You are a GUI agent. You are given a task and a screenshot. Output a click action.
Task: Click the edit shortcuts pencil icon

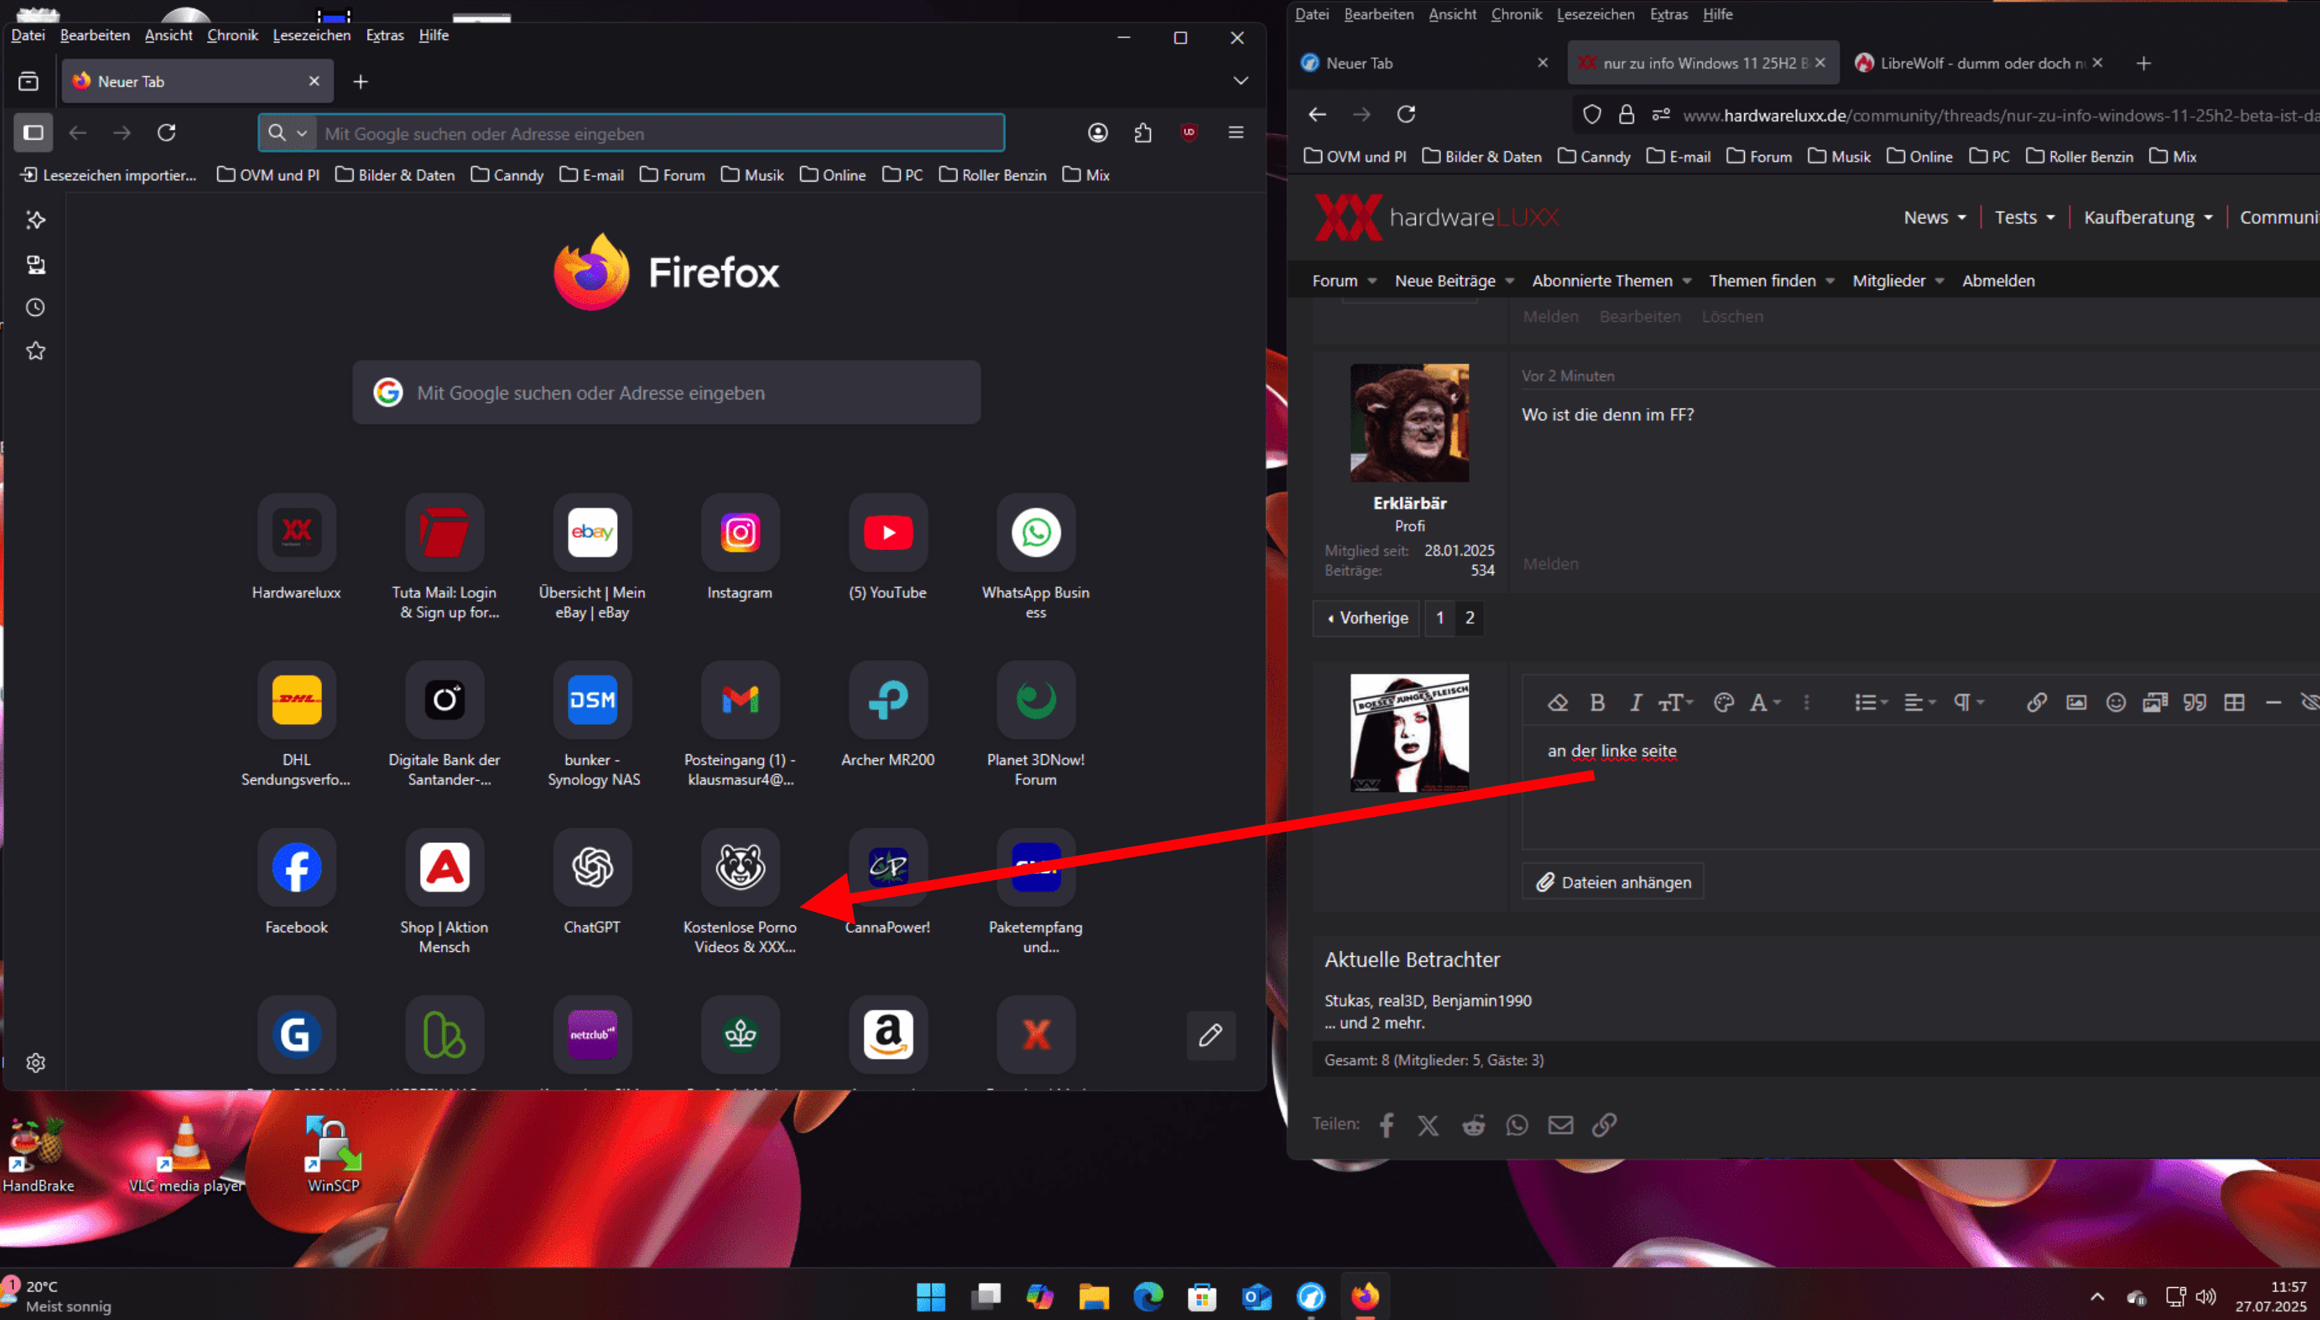tap(1210, 1035)
